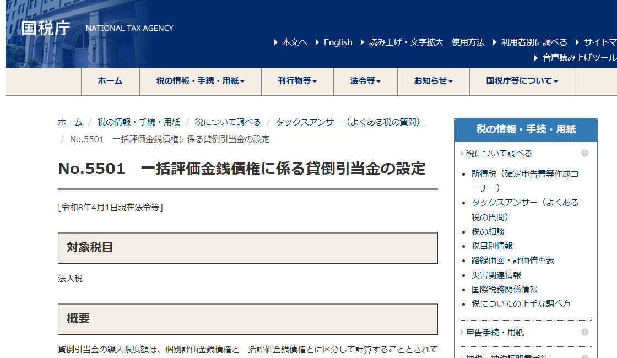Open 税についての上手な調べ方 sidebar link

521,303
